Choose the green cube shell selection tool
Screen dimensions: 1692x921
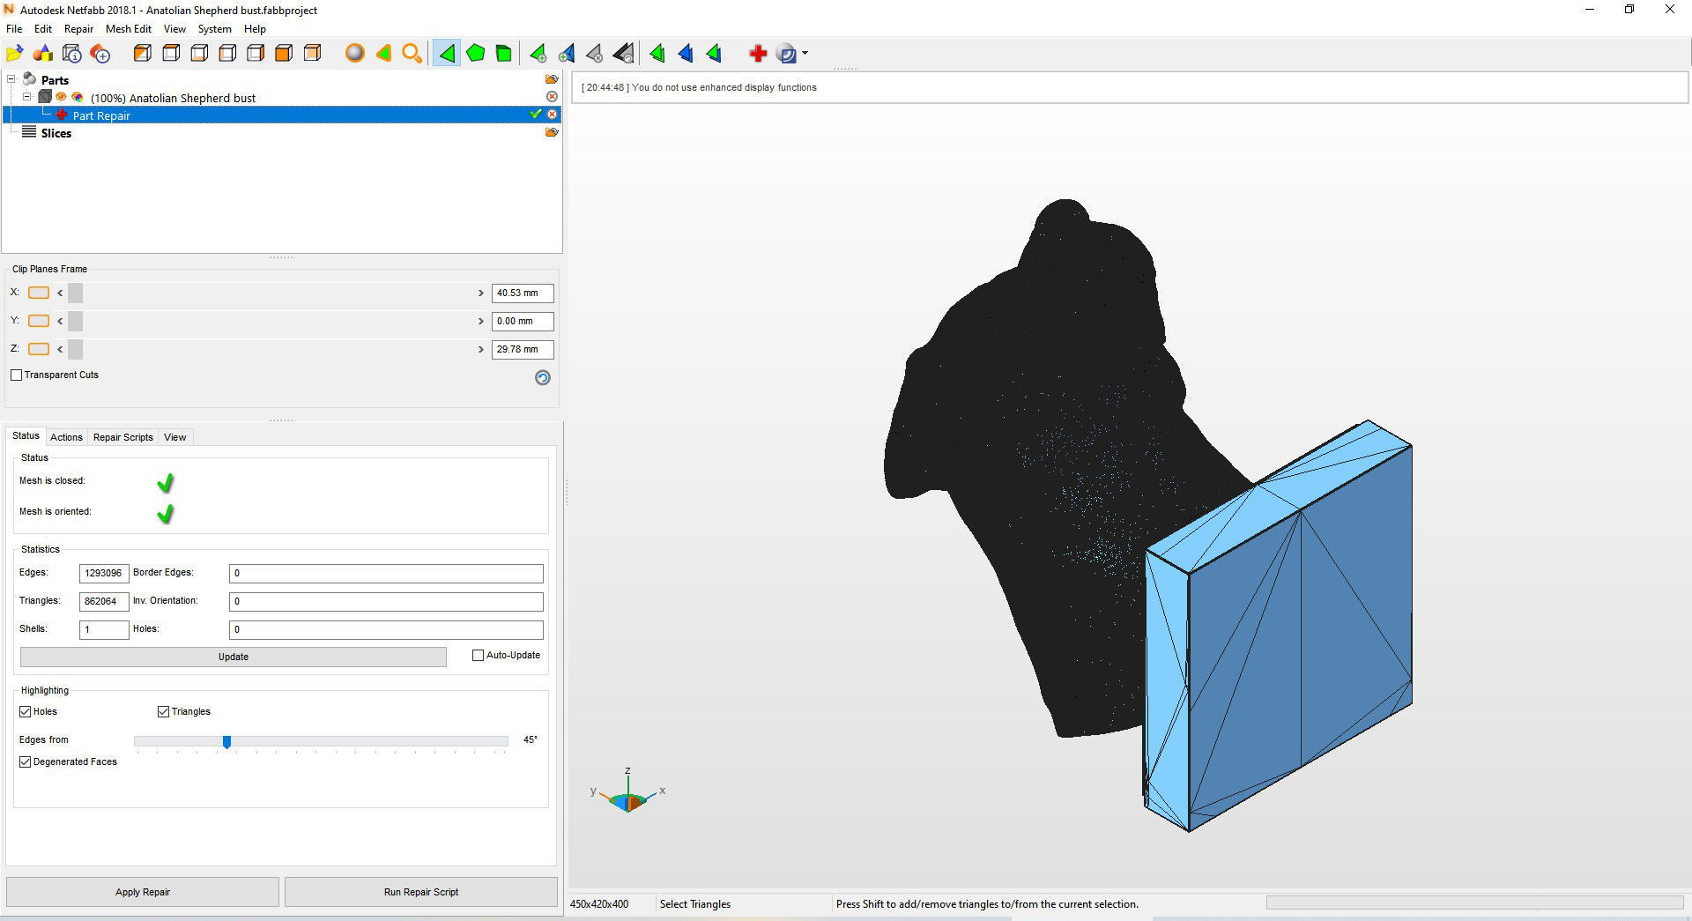point(504,54)
